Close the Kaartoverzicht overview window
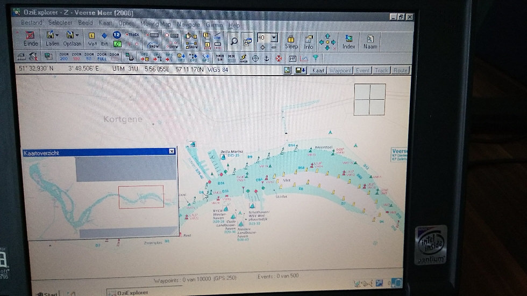The height and width of the screenshot is (296, 527). tap(172, 151)
